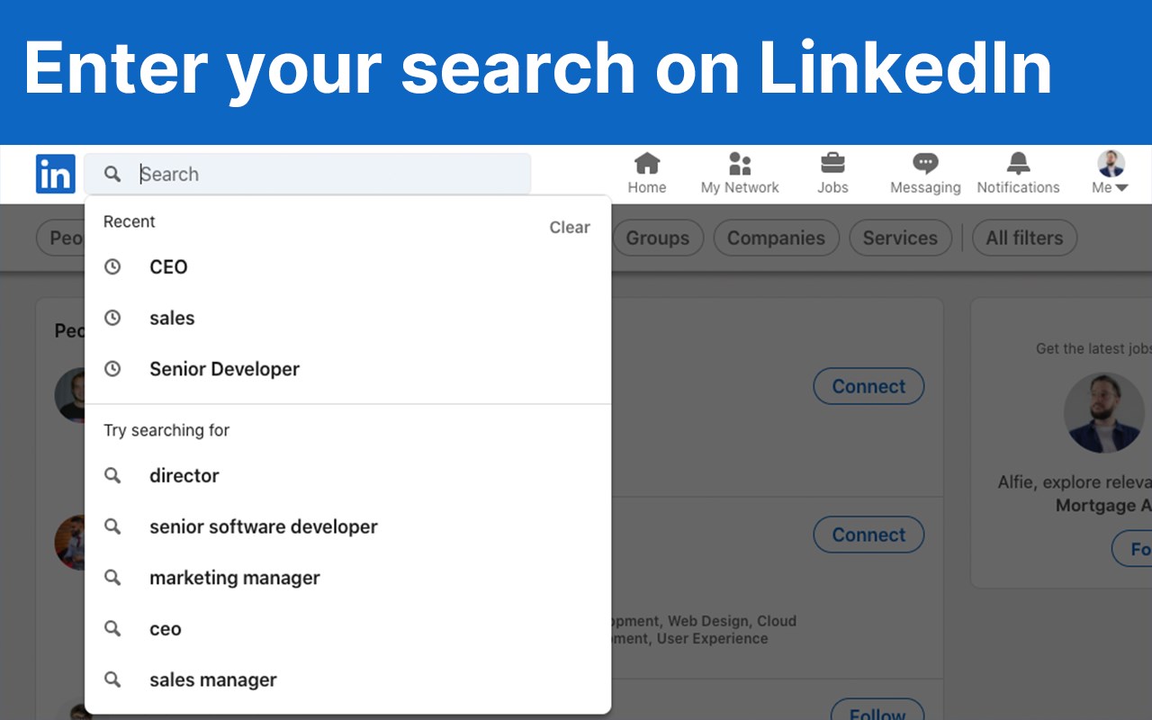Choose suggestion senior software developer
1152x720 pixels.
point(263,526)
